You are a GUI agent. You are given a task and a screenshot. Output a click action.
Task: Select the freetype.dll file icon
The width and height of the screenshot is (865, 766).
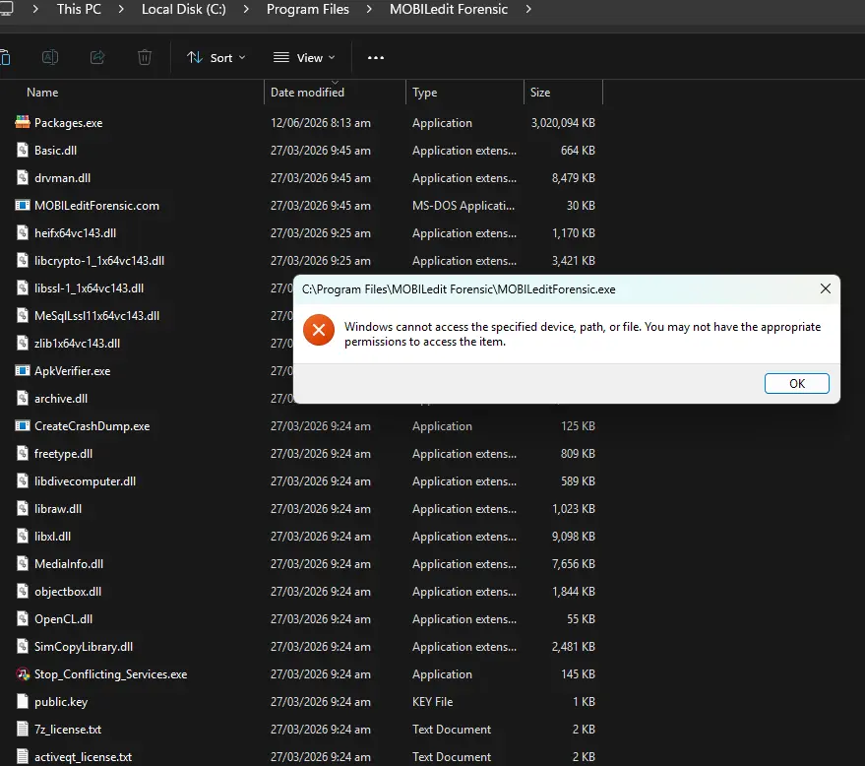pos(23,454)
